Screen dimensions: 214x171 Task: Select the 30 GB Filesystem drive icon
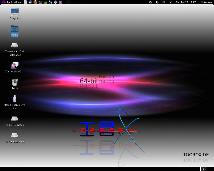[x=15, y=135]
